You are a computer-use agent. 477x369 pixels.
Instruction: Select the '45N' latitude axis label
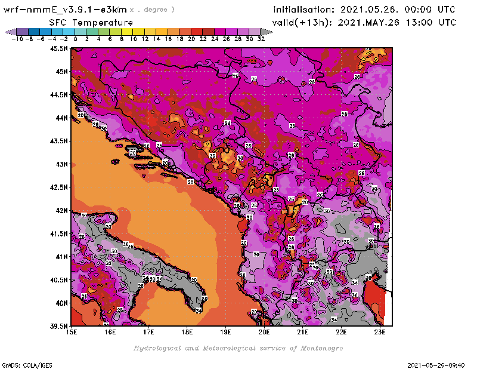(x=62, y=72)
